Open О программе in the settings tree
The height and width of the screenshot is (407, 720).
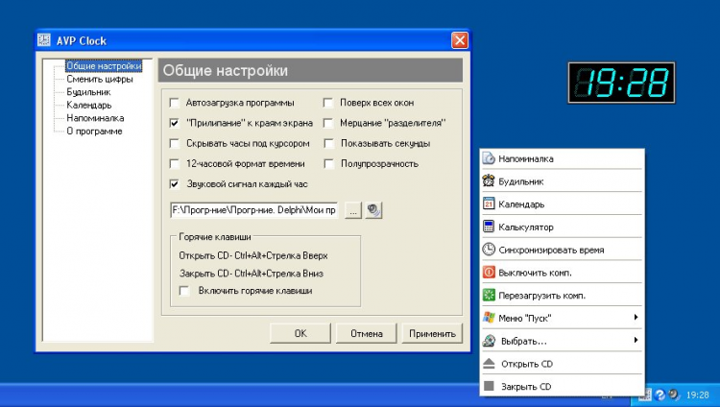[x=94, y=131]
